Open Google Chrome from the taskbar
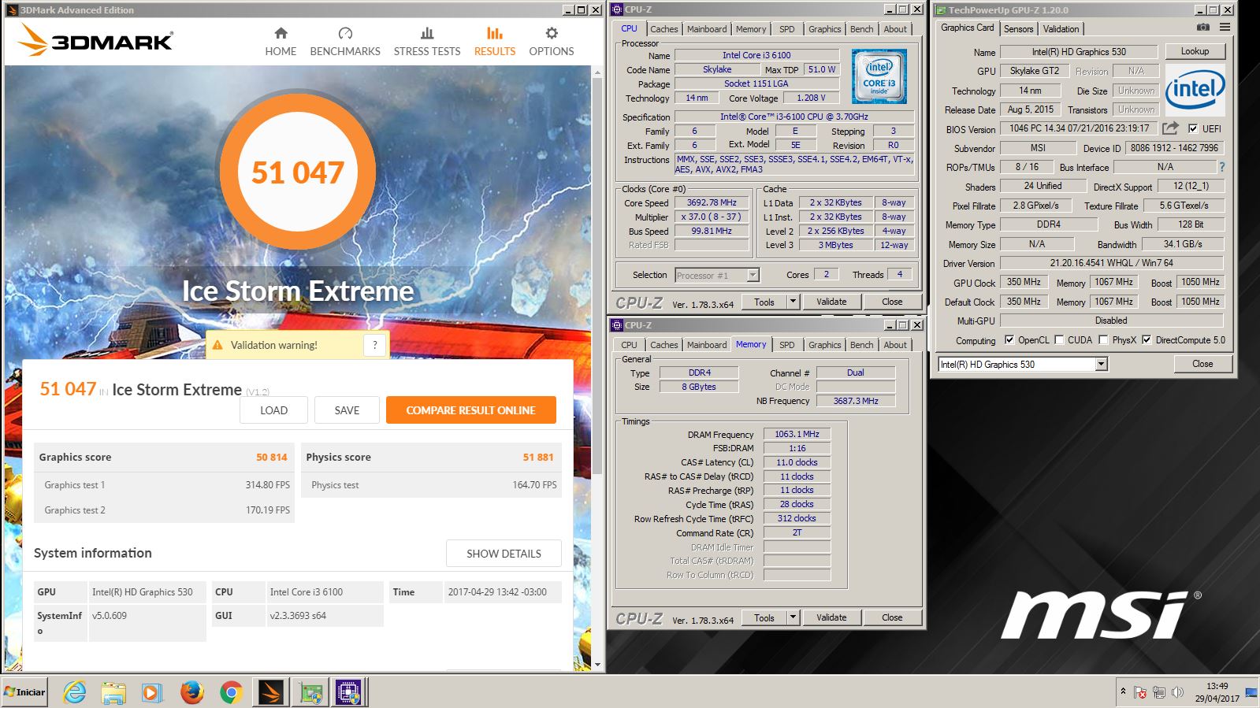 point(231,692)
